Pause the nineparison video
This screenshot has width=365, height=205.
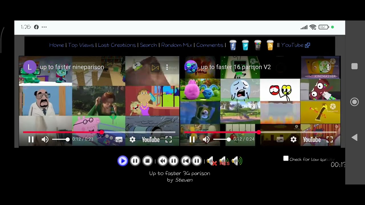(31, 140)
